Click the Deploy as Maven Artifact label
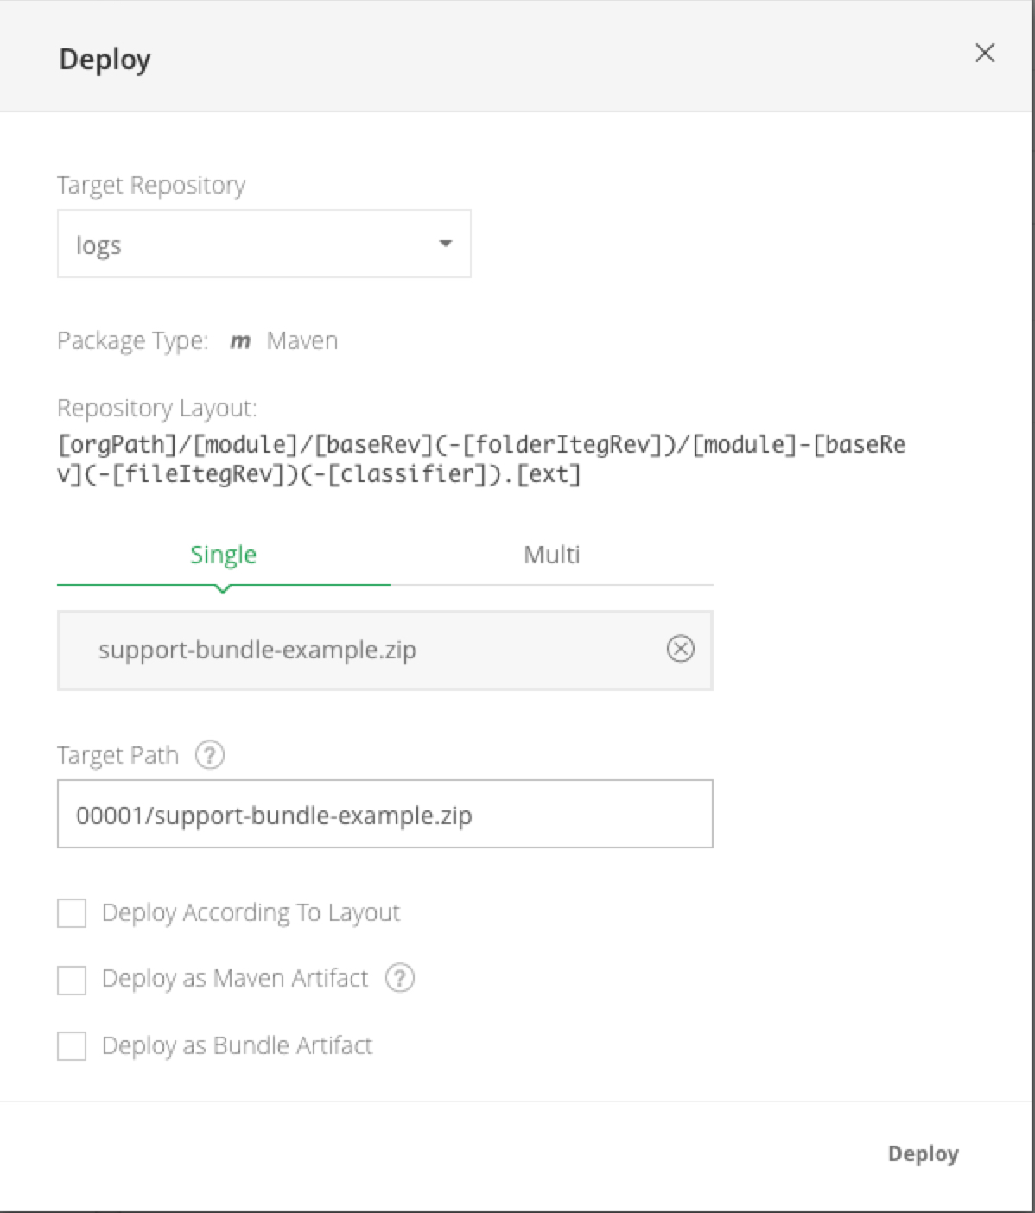 [x=234, y=979]
